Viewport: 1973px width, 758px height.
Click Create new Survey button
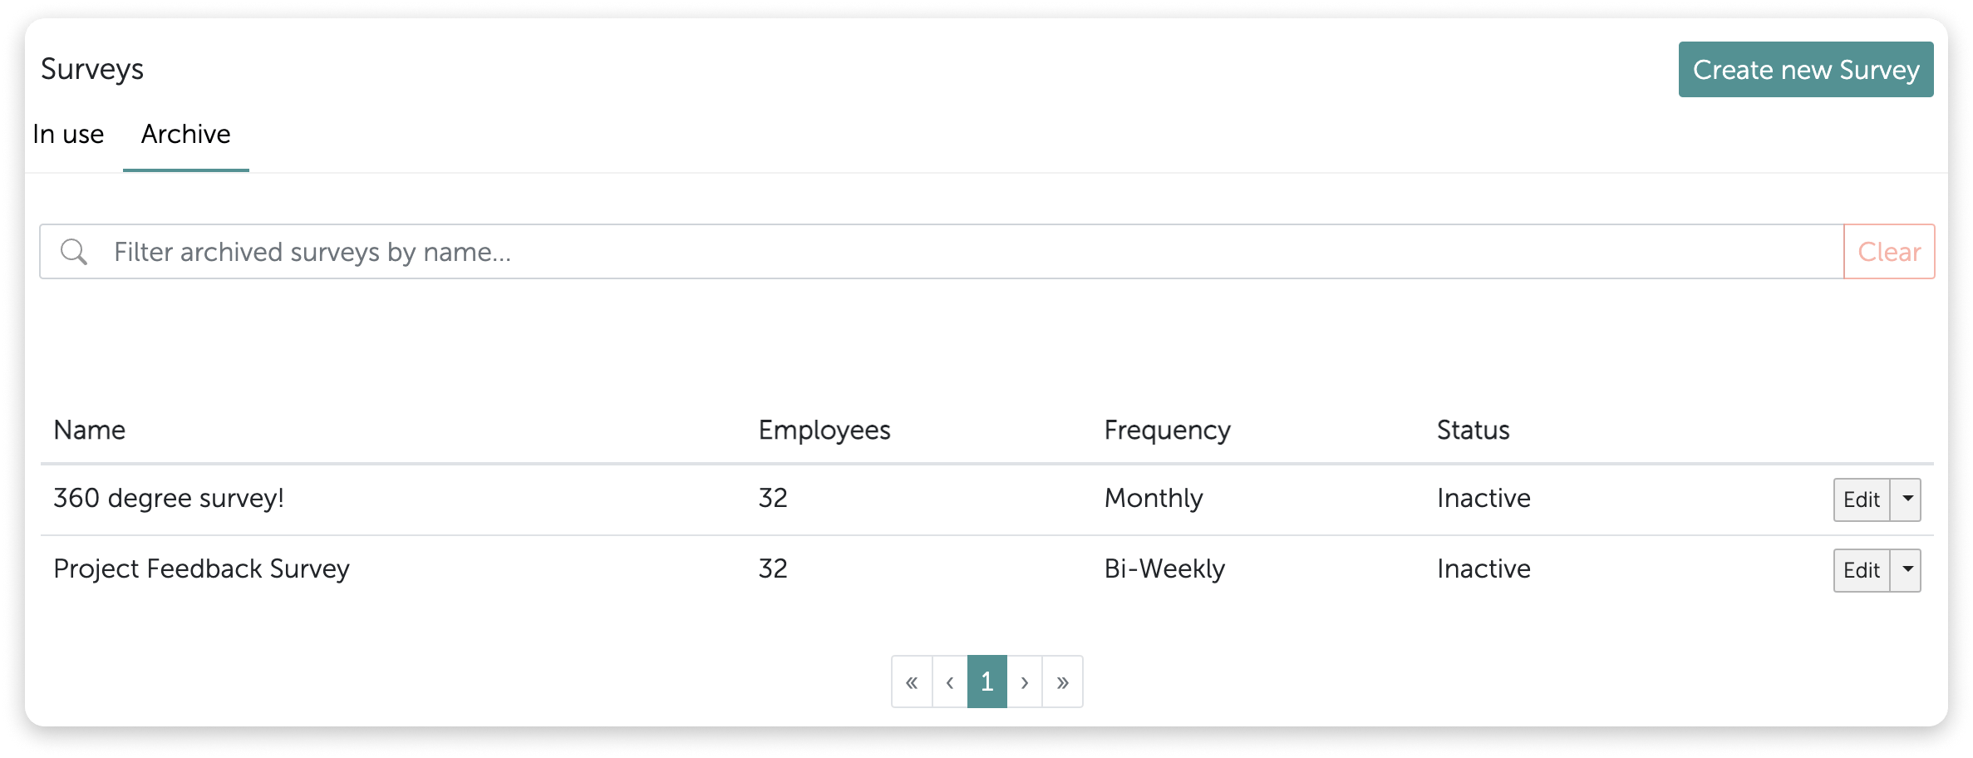coord(1806,70)
